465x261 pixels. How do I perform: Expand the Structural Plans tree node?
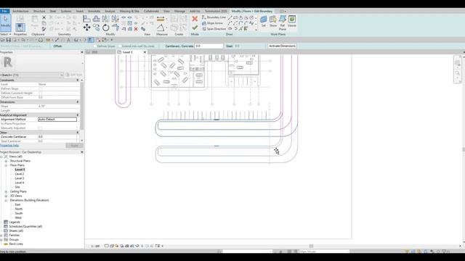[x=6, y=161]
